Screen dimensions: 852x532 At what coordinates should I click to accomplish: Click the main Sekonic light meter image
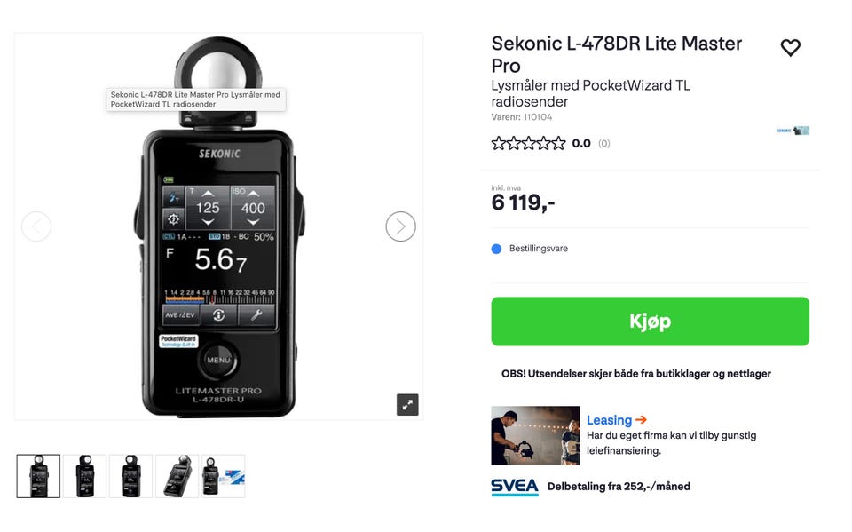coord(218,226)
